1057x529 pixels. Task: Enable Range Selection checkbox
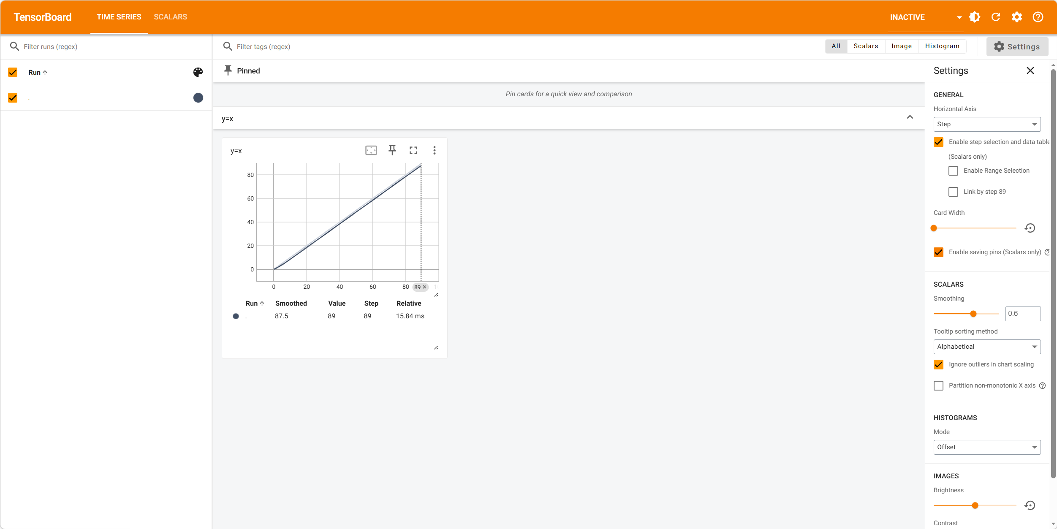tap(953, 171)
